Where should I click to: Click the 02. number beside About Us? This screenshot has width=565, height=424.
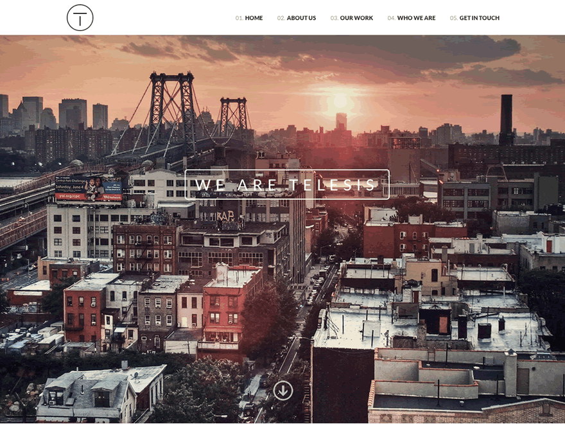[x=281, y=18]
